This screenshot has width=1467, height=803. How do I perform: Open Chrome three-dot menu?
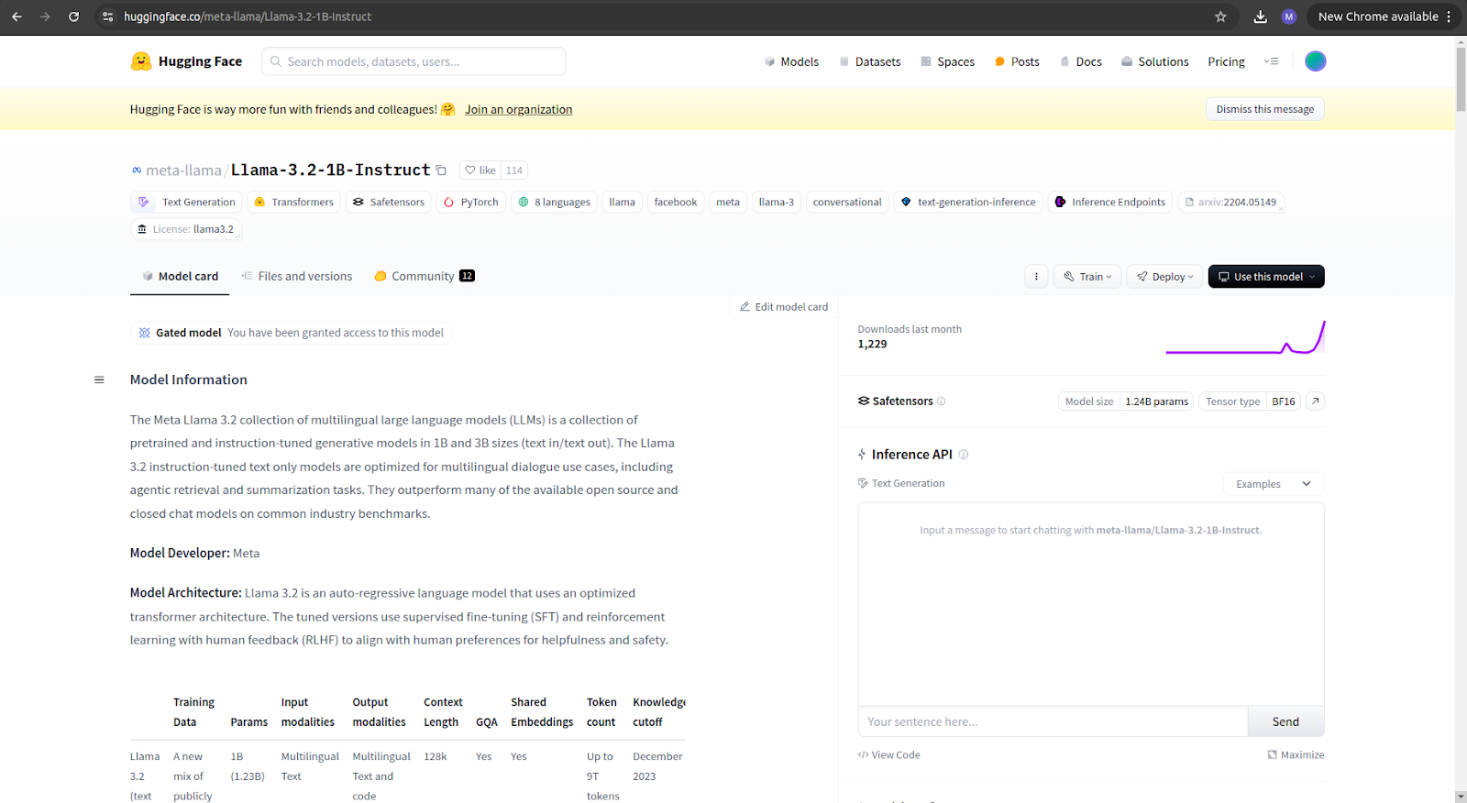point(1450,16)
